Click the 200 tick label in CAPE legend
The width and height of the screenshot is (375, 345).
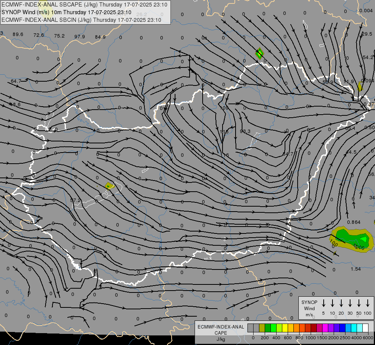click(x=265, y=338)
